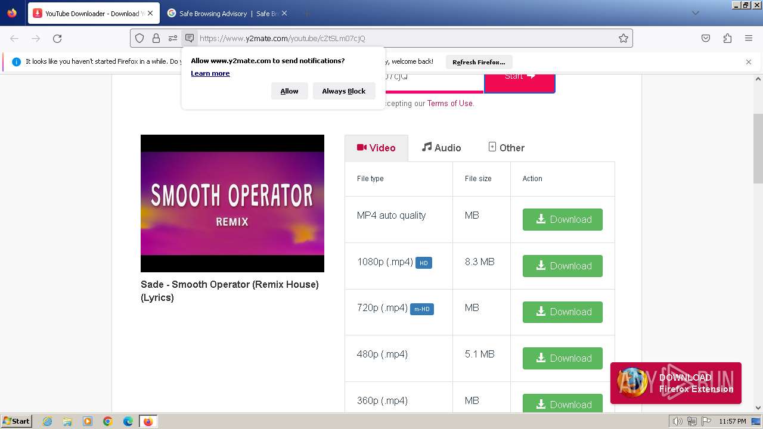The width and height of the screenshot is (763, 429).
Task: Open the volume control in the tray
Action: [x=678, y=421]
